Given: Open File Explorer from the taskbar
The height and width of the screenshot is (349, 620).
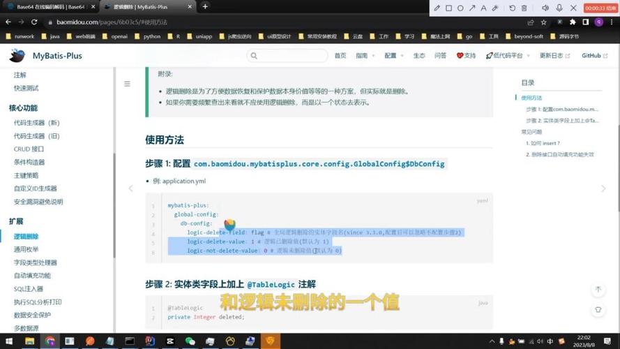Looking at the screenshot, I should pos(30,341).
